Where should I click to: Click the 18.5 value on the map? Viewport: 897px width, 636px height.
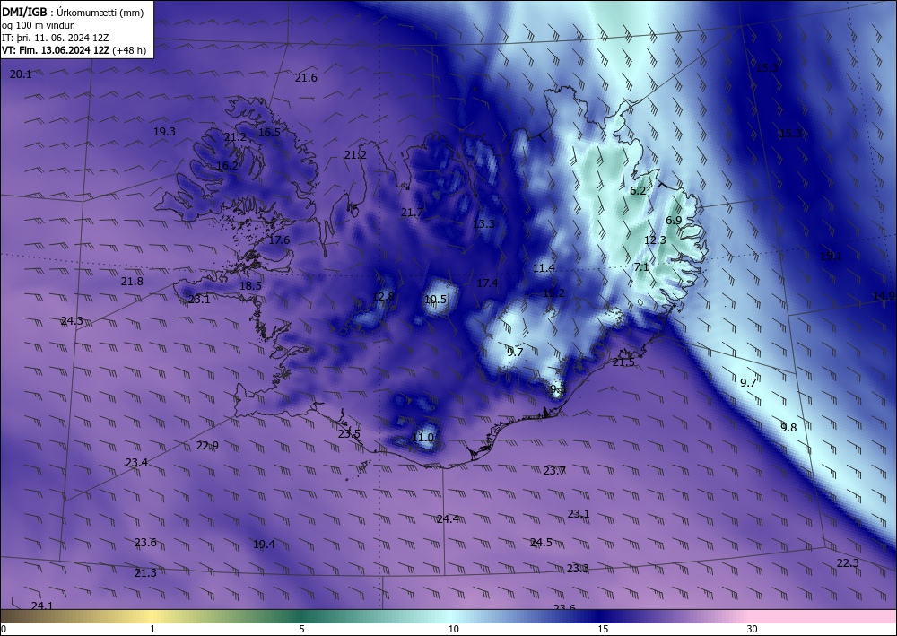250,285
